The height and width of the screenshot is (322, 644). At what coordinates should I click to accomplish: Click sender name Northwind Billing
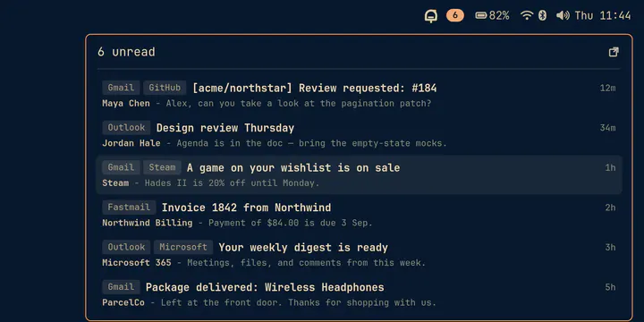tap(148, 223)
